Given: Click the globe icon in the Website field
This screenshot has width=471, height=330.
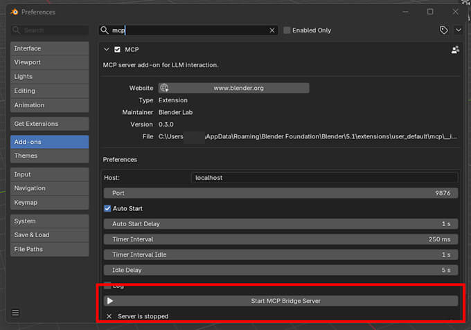Looking at the screenshot, I should click(x=164, y=88).
